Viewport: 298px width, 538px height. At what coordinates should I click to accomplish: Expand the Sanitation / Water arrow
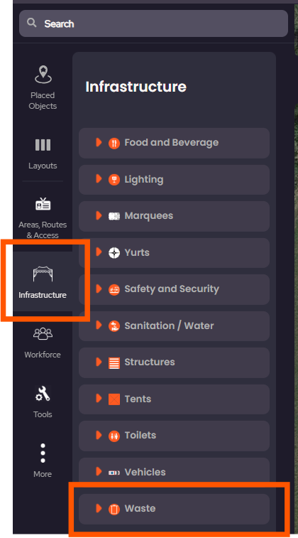coord(99,326)
